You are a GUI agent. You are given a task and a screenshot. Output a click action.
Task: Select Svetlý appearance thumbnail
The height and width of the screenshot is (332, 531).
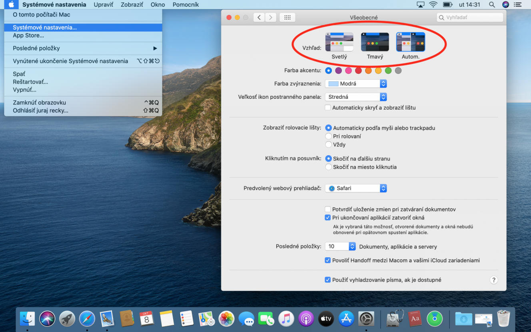click(x=339, y=42)
